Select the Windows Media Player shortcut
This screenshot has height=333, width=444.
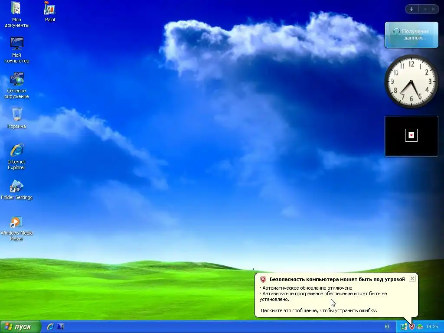pos(16,228)
